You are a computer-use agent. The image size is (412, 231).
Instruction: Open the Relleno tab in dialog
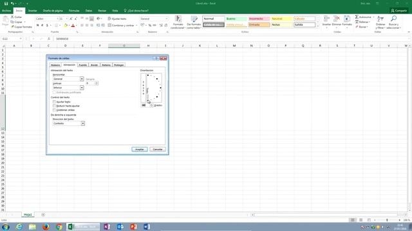(x=106, y=65)
